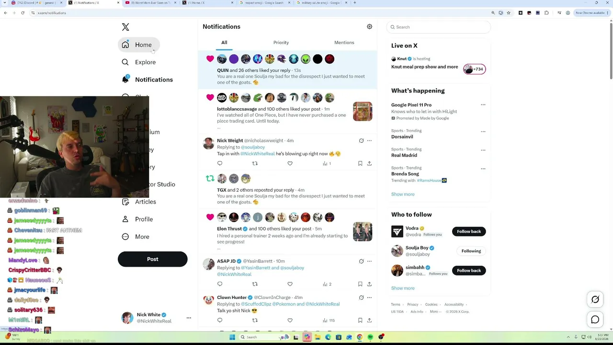Open Elon Thrust liked post thumbnail
Image resolution: width=613 pixels, height=345 pixels.
[x=363, y=232]
